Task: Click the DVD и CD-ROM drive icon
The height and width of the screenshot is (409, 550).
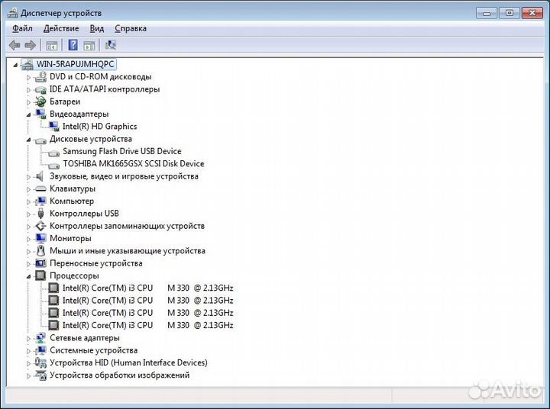Action: (x=40, y=77)
